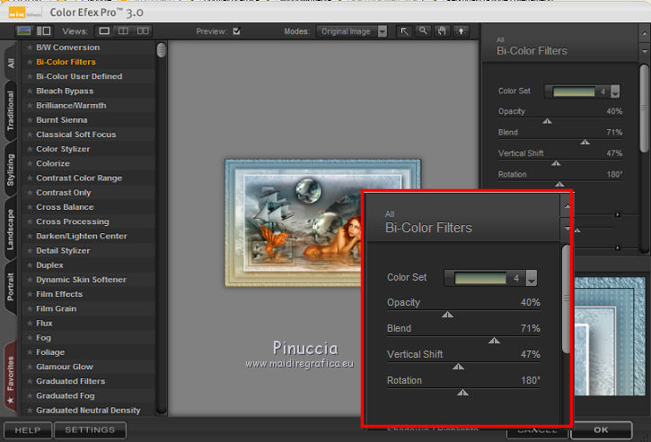The width and height of the screenshot is (651, 442).
Task: Switch to the Favorites filter tab
Action: [x=11, y=377]
